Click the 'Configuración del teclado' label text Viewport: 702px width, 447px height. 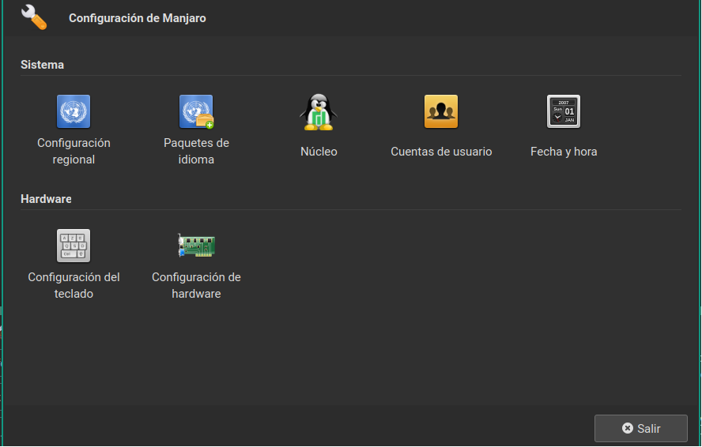point(74,285)
